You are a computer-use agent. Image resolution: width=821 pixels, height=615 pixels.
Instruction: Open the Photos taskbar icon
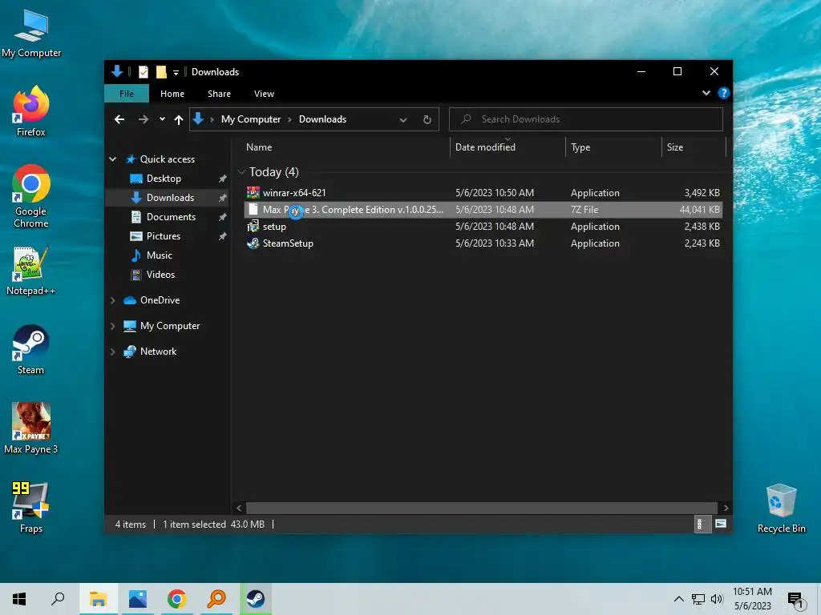[138, 599]
